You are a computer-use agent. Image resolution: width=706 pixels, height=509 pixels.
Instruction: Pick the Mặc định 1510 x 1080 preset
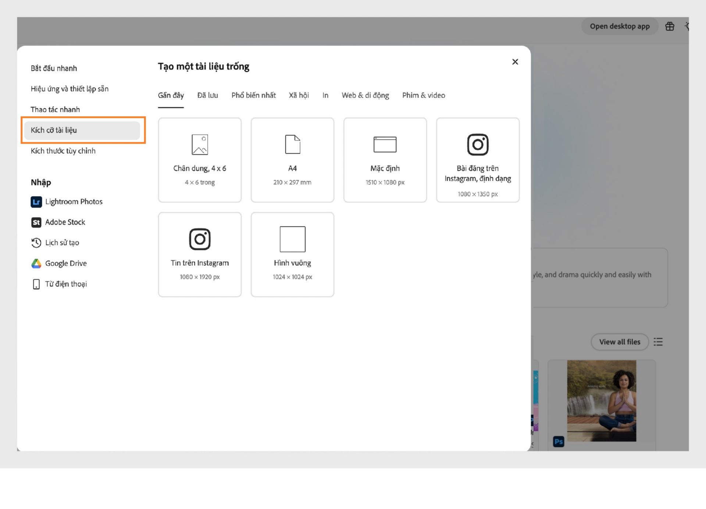385,160
